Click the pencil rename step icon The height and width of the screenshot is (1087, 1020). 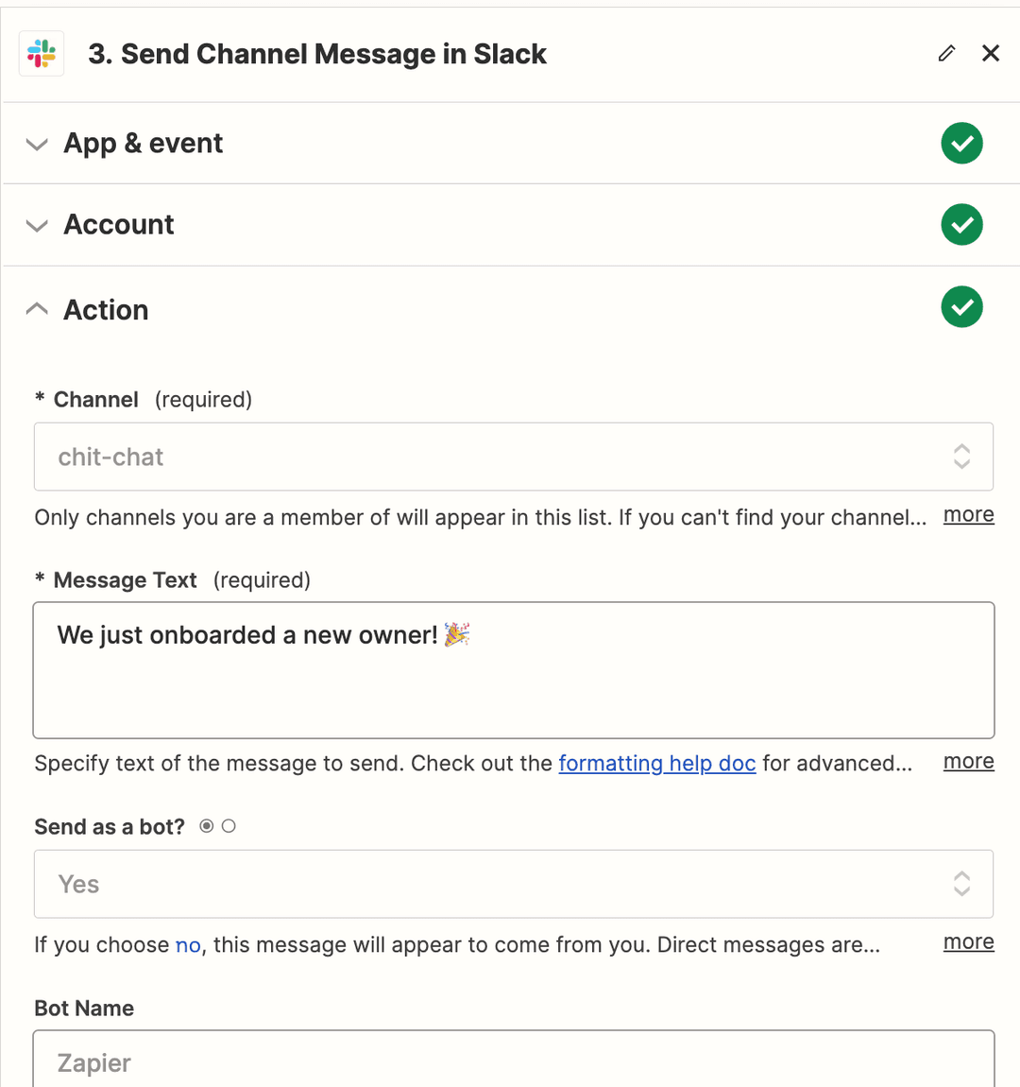click(946, 54)
